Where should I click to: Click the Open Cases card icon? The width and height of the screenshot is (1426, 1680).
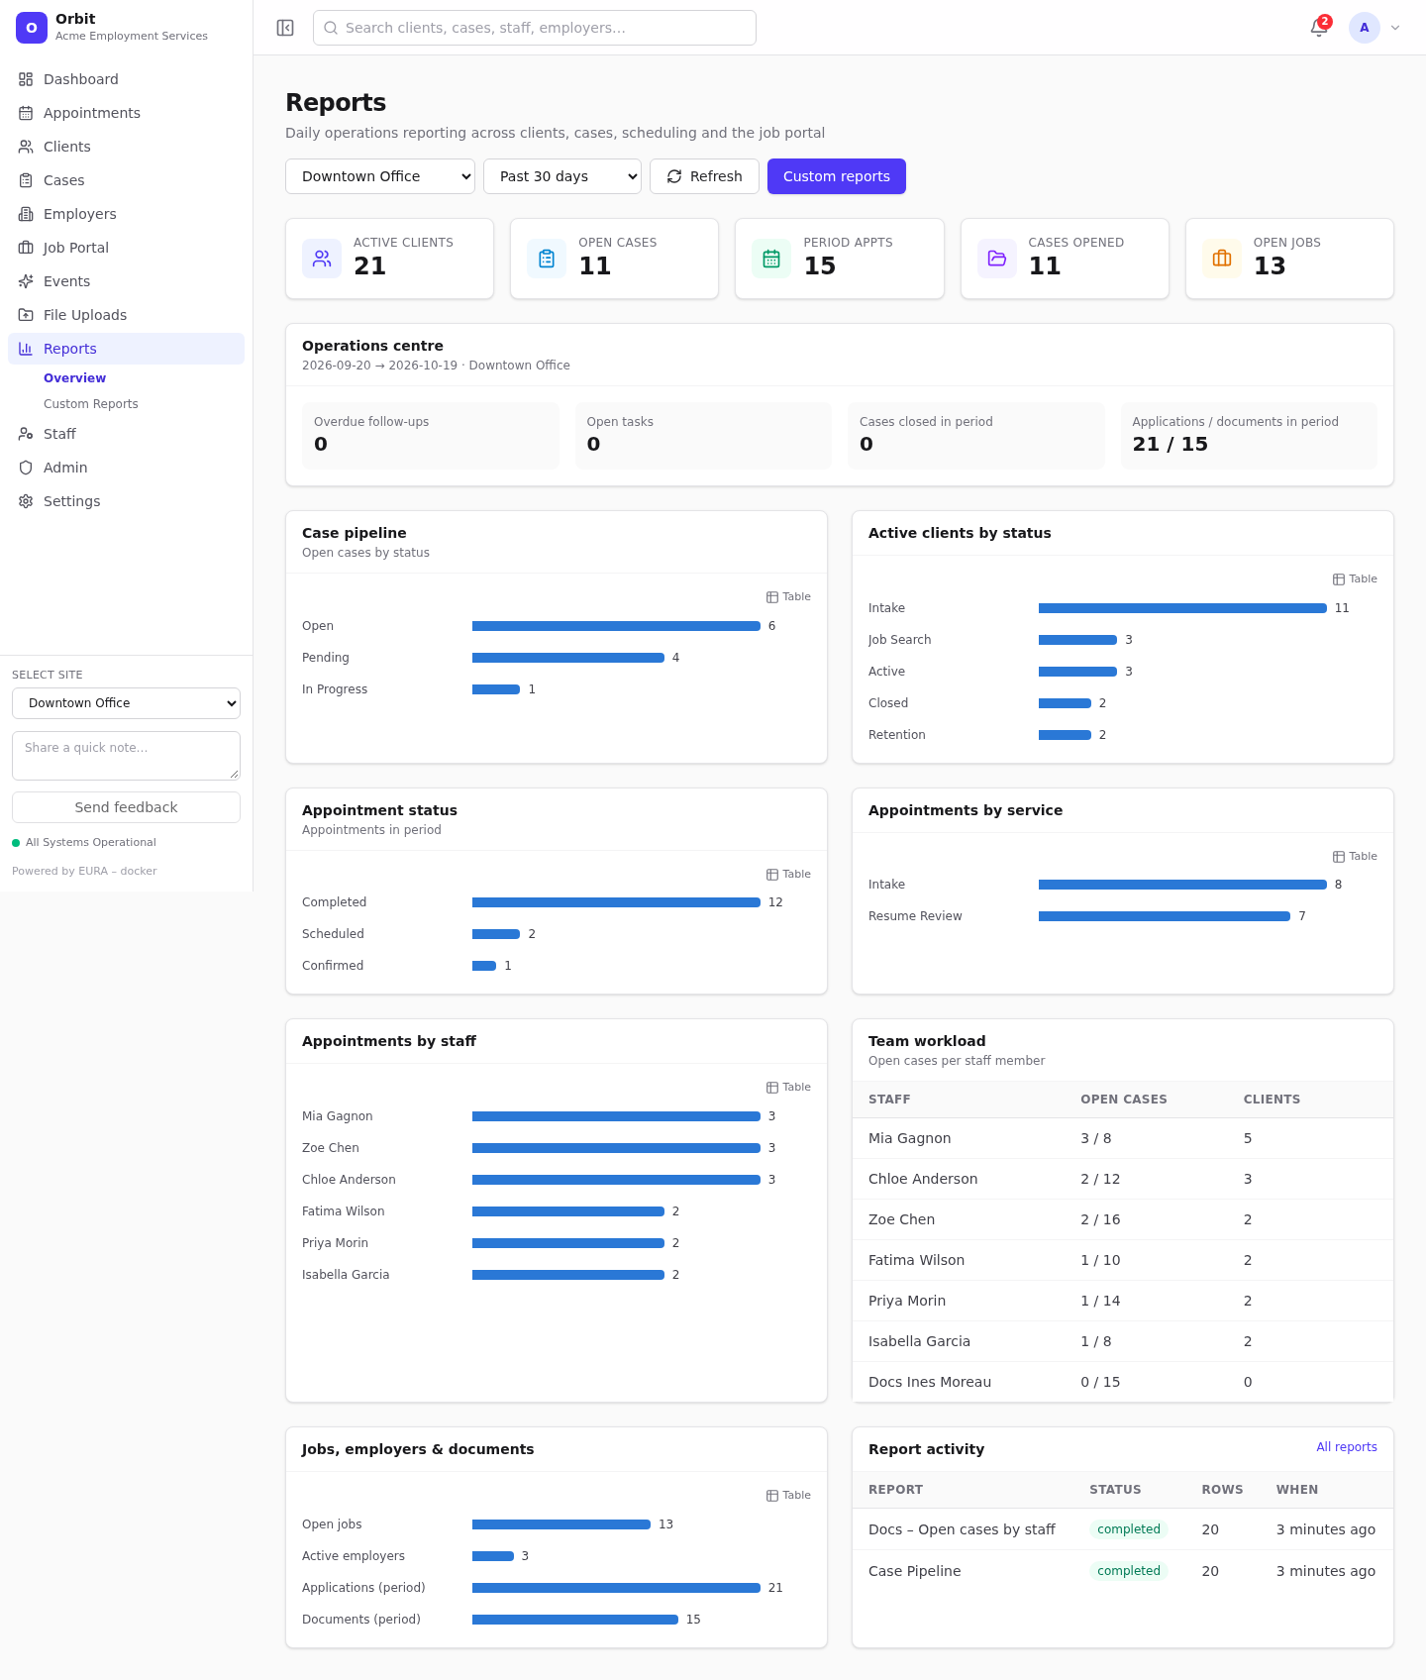point(547,259)
